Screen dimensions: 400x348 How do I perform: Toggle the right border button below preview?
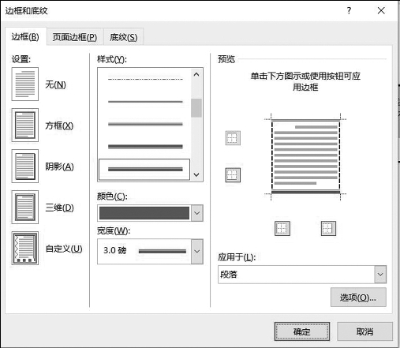tap(328, 228)
